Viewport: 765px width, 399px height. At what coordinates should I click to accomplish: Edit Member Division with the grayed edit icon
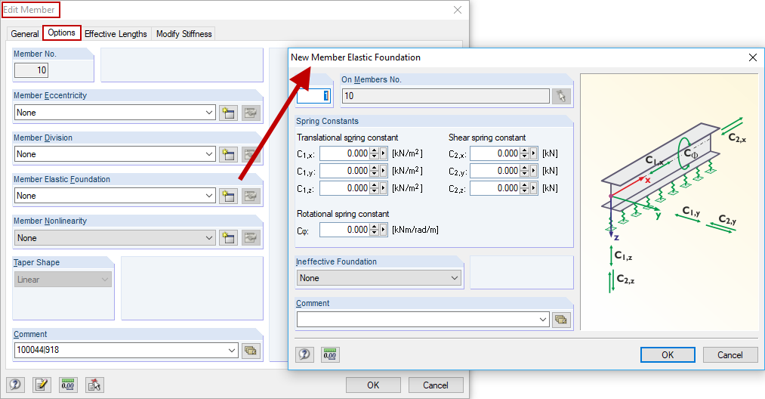251,154
